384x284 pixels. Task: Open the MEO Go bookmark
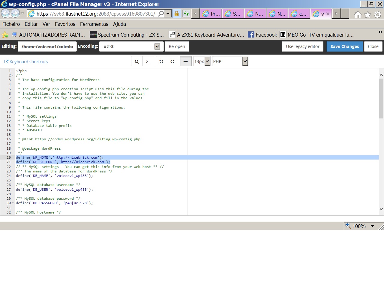[x=317, y=35]
